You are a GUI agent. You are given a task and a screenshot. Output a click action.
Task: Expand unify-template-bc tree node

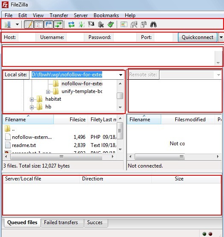(x=48, y=92)
